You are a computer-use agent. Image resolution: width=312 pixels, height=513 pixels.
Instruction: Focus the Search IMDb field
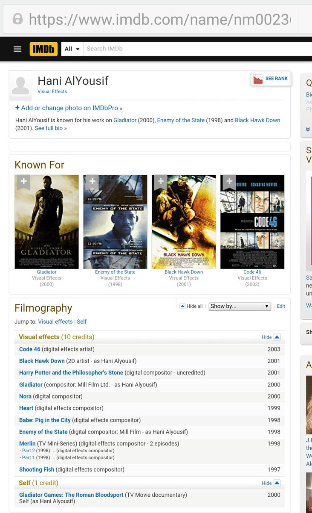[197, 49]
